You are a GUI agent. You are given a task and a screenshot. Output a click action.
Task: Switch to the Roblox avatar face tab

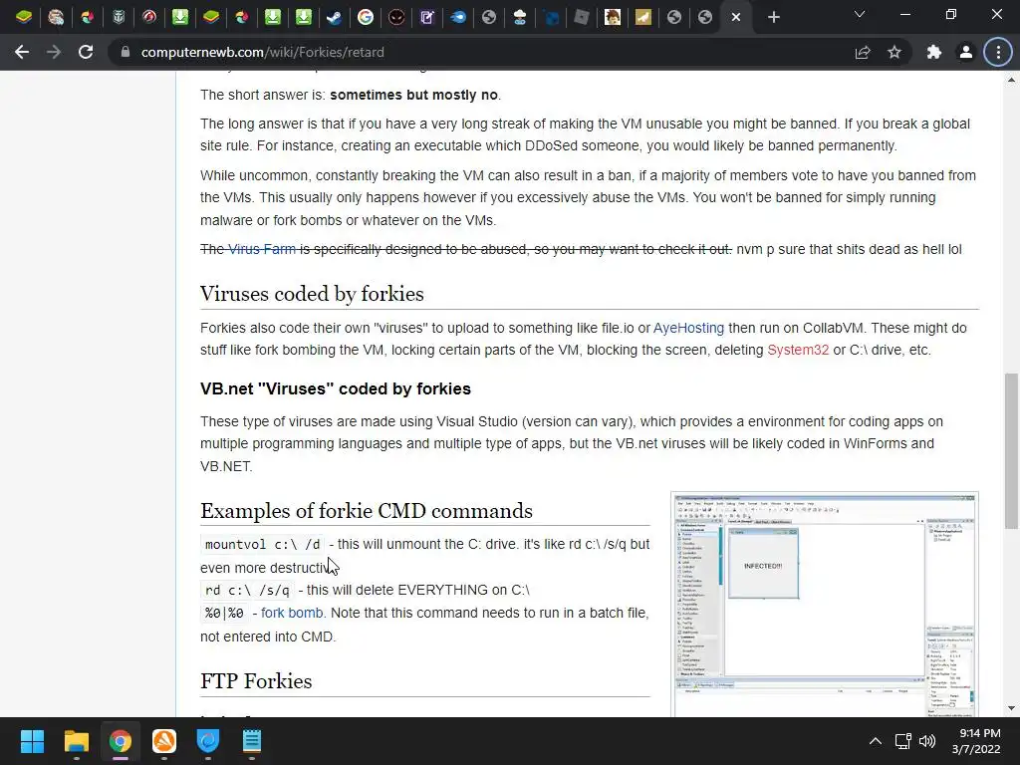[613, 17]
